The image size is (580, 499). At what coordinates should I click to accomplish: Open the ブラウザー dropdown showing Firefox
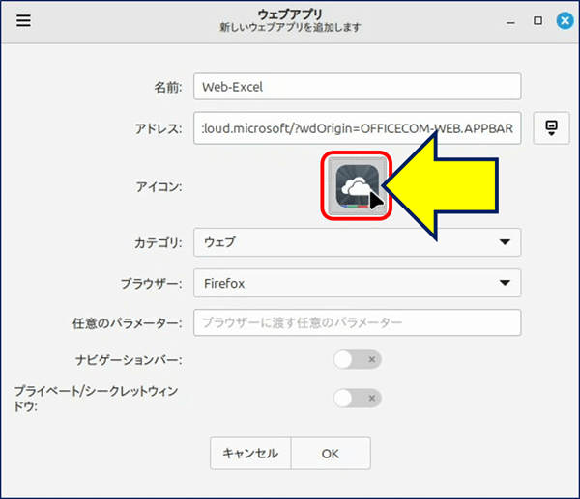click(357, 284)
